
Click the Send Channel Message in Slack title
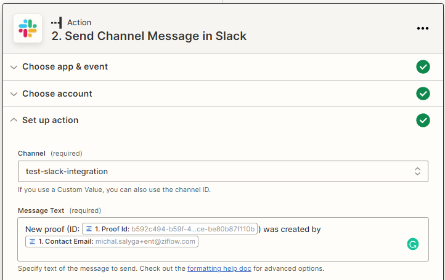[149, 36]
